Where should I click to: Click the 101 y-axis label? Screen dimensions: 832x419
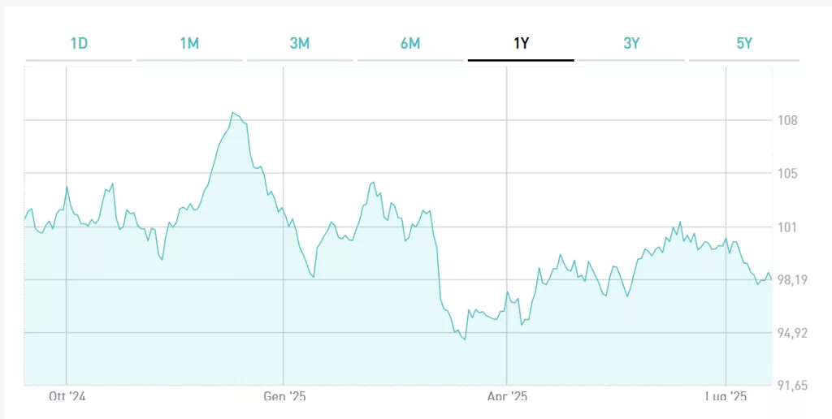[787, 227]
